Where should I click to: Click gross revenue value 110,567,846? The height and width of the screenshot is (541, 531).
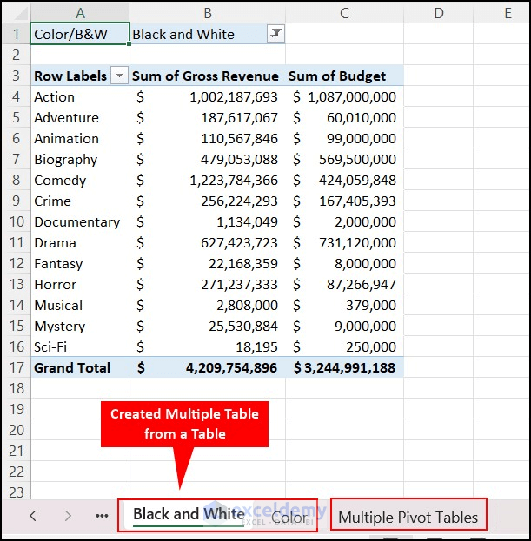240,139
